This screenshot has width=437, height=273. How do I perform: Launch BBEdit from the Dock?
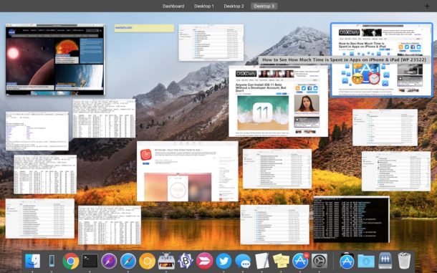tap(186, 261)
